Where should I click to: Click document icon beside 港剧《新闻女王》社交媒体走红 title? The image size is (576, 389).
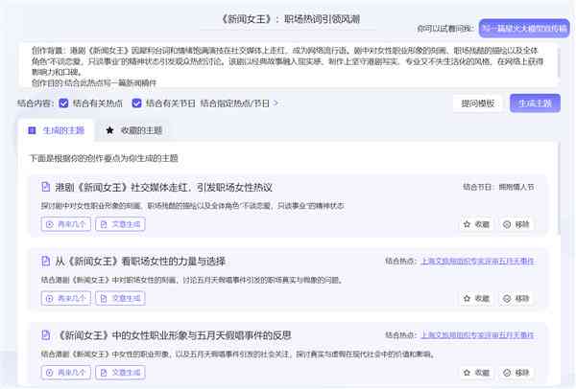45,187
